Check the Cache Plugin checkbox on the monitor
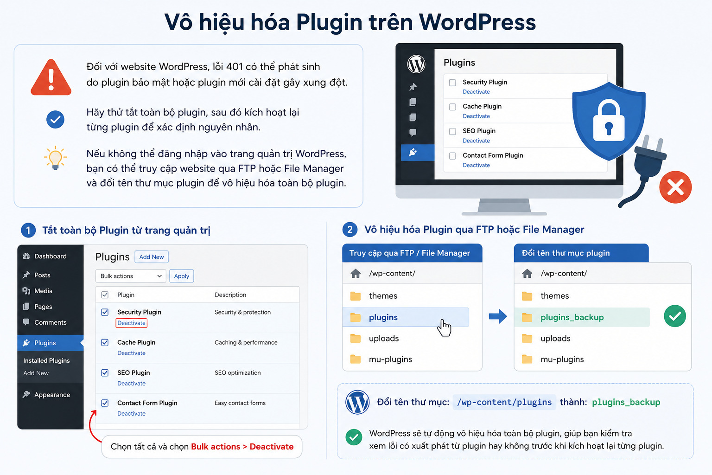Viewport: 712px width, 475px height. (x=452, y=107)
